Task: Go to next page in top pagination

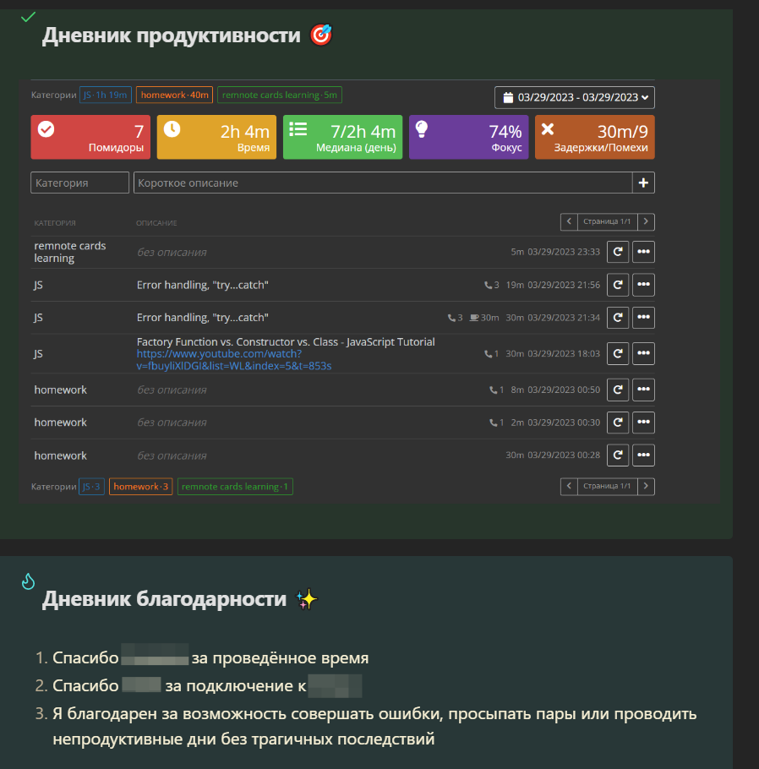Action: tap(646, 221)
